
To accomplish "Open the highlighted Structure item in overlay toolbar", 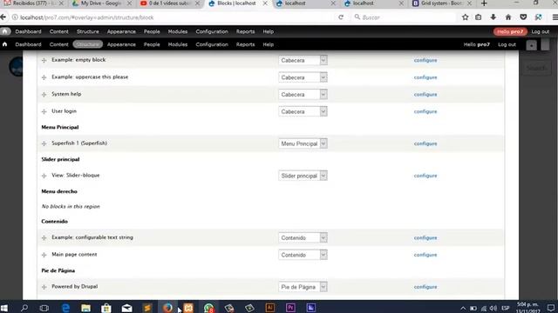I will [x=87, y=44].
